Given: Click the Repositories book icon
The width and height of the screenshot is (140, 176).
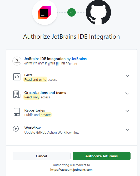Looking at the screenshot, I should click(x=17, y=112).
